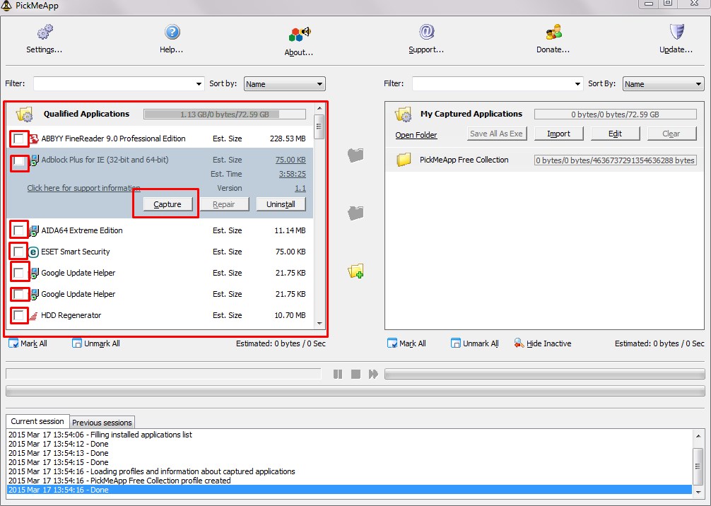The height and width of the screenshot is (506, 711).
Task: Select log line 'PickMeApp Free Collection profile created'
Action: coord(350,481)
